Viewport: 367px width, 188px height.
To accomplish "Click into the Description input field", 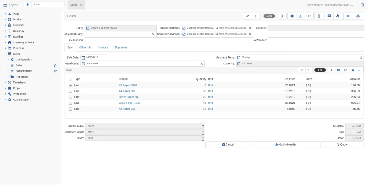I will click(169, 40).
